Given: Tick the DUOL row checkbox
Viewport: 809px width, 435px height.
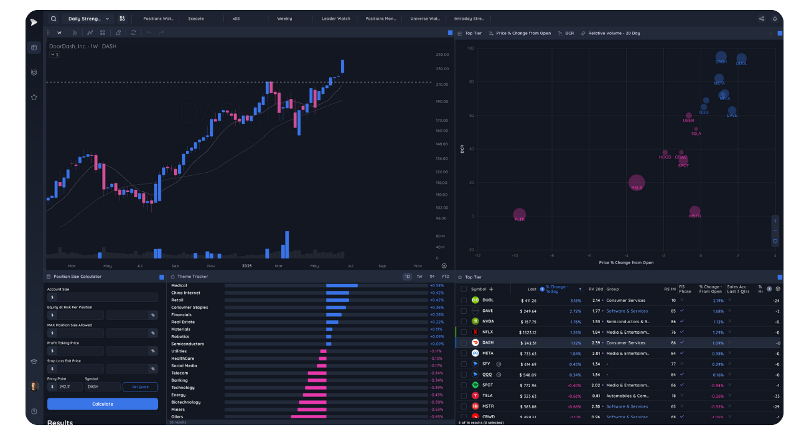Looking at the screenshot, I should coord(464,300).
